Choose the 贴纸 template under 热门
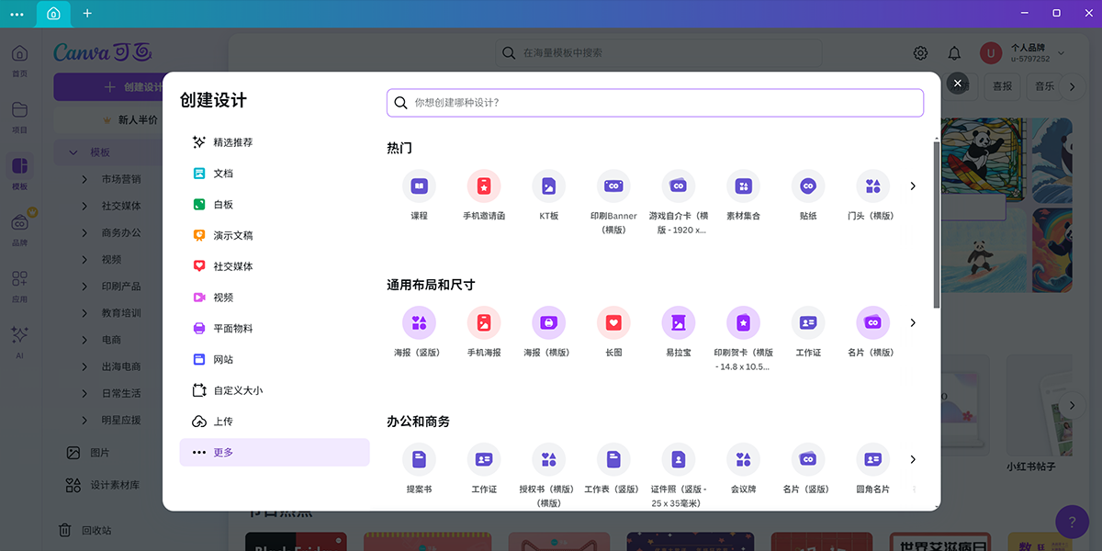 (x=807, y=186)
